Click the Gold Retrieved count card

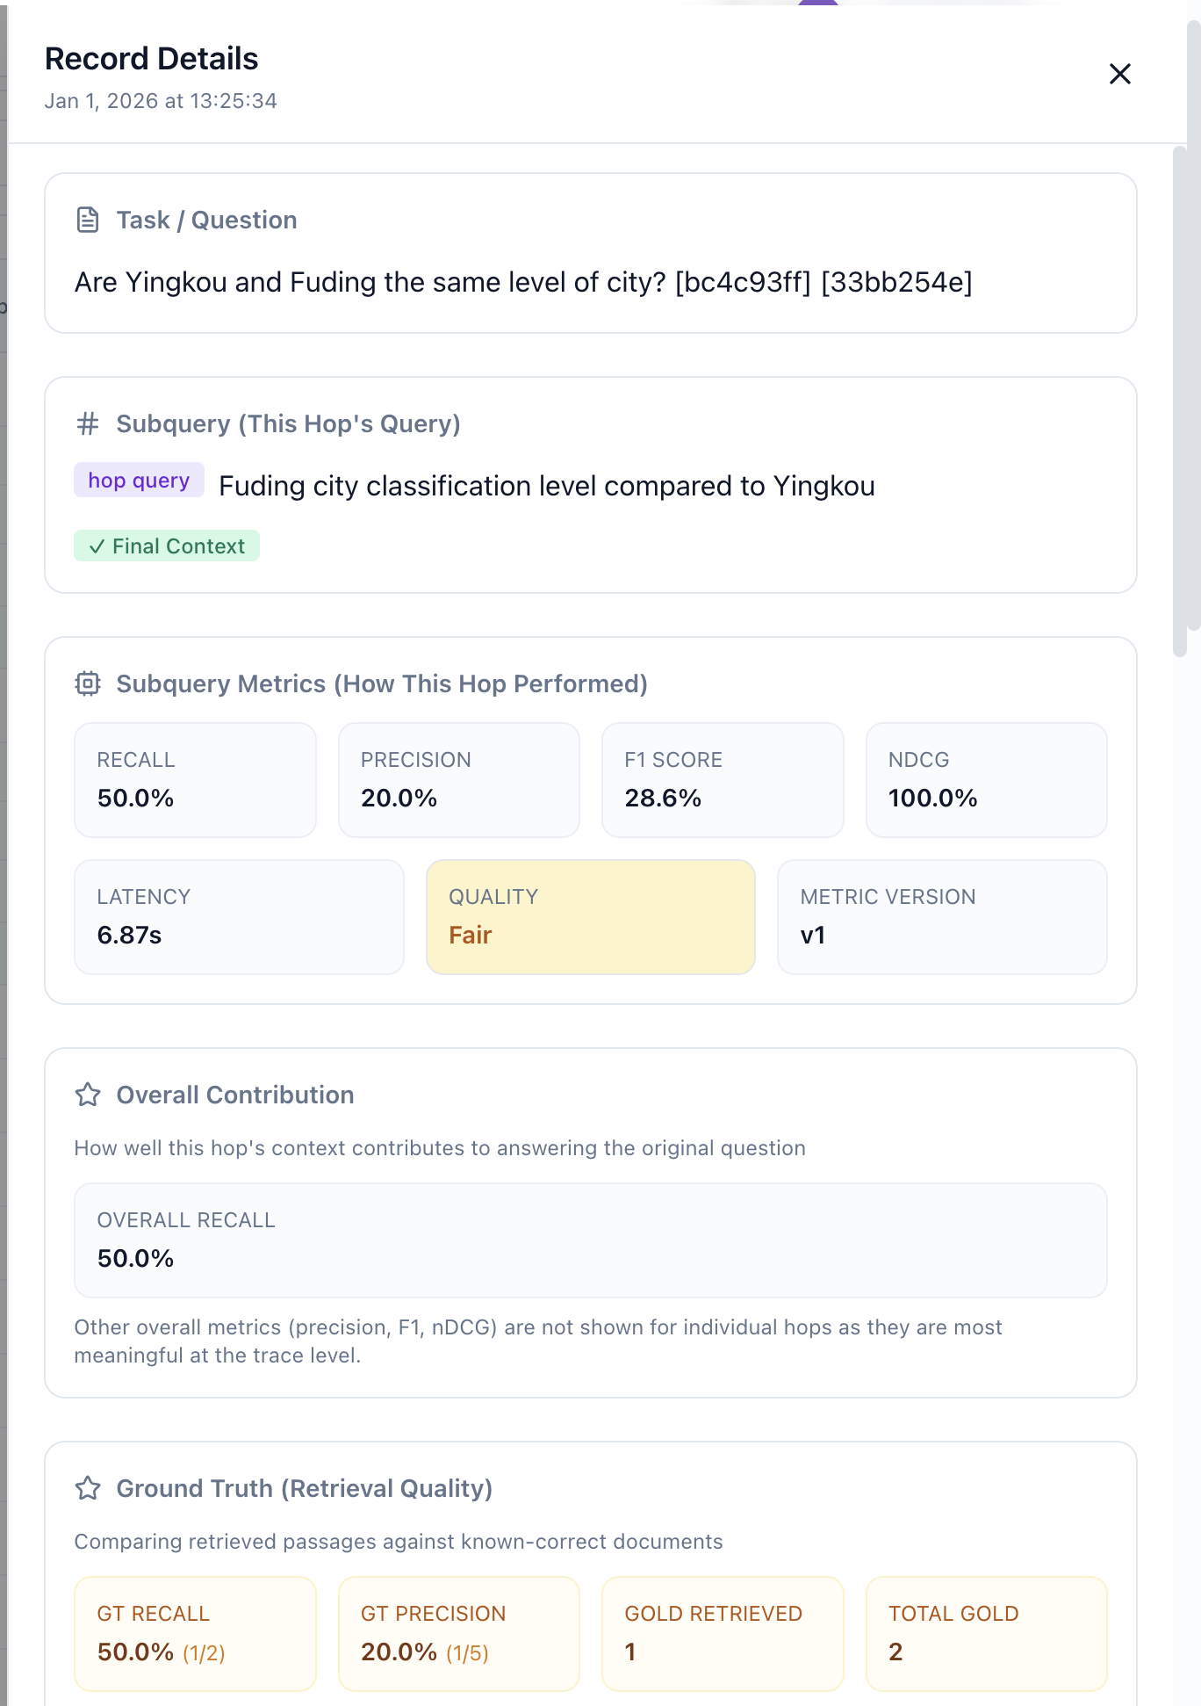722,1633
